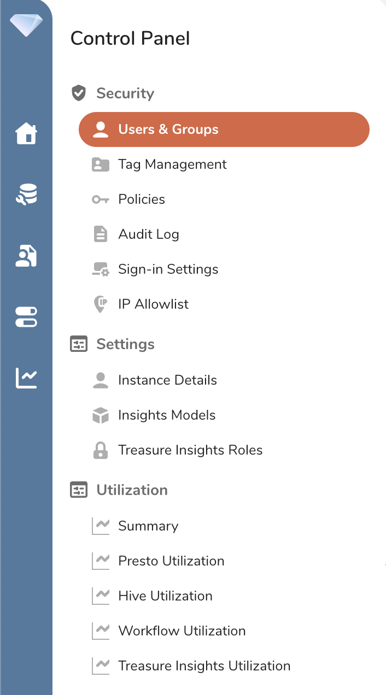386x695 pixels.
Task: Click the diamond logo icon
Action: (26, 25)
